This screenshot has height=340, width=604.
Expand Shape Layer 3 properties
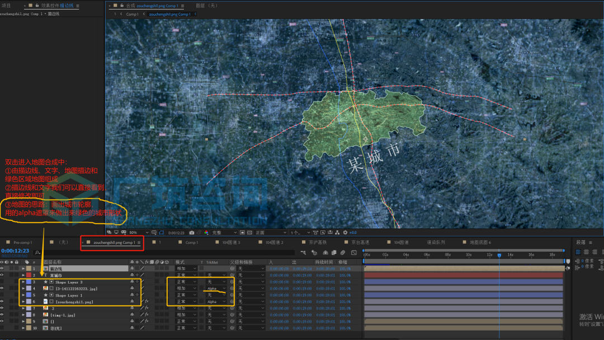tap(23, 282)
